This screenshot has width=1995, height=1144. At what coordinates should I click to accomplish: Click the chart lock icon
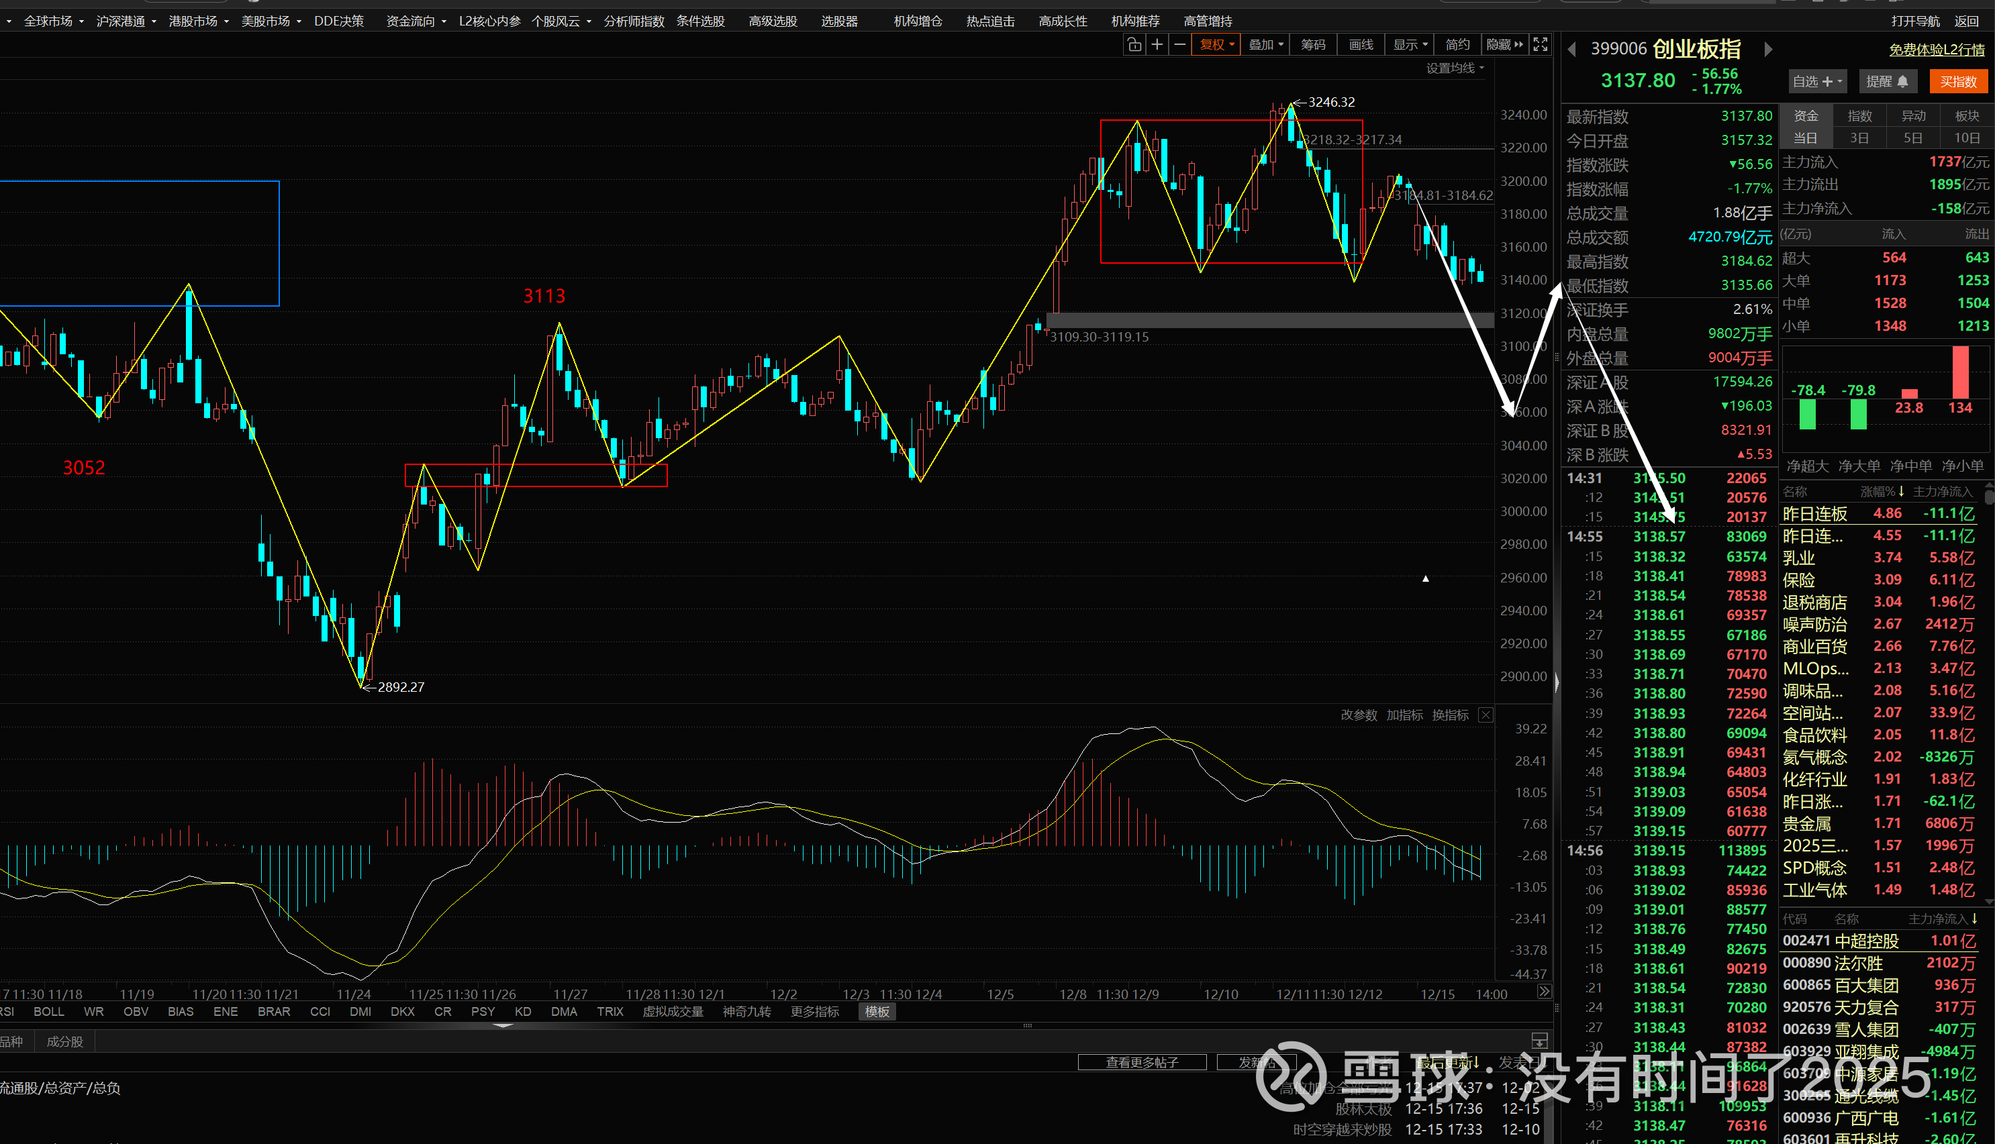pyautogui.click(x=1134, y=45)
